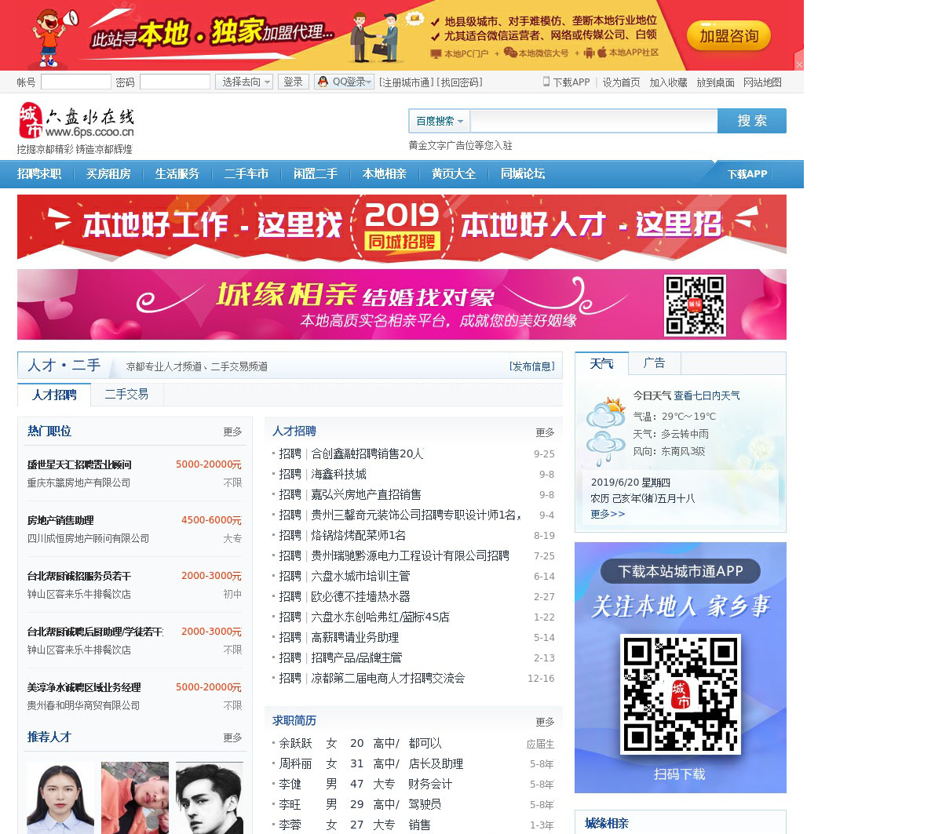Open 同城论坛 in the navigation bar
This screenshot has height=834, width=942.
pyautogui.click(x=523, y=174)
